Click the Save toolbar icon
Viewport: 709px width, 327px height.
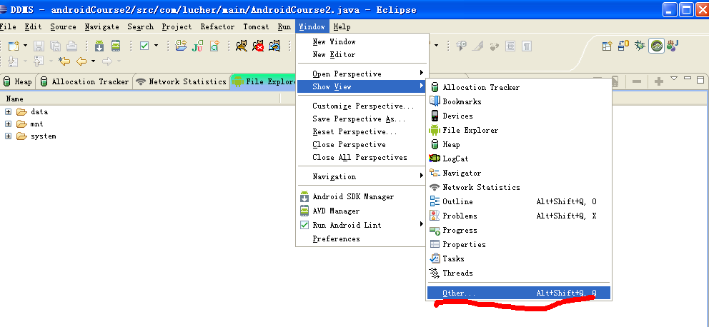click(39, 46)
